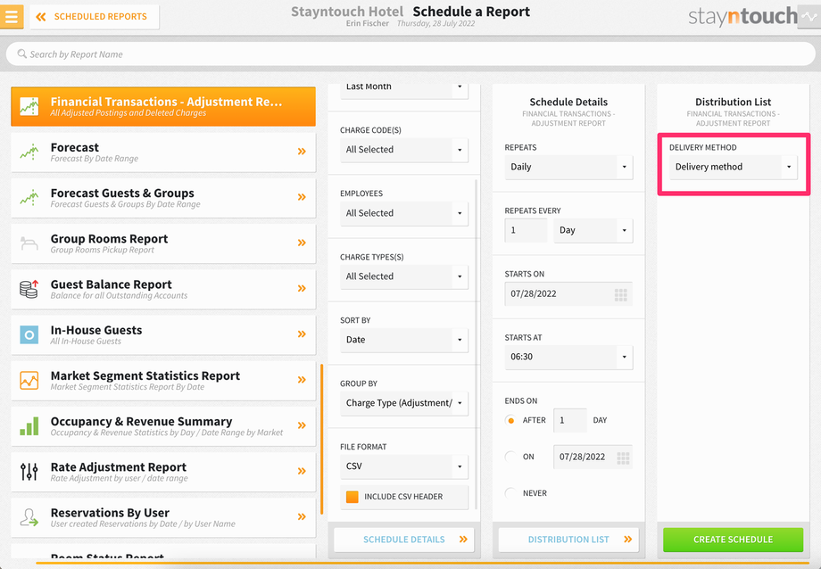Open the Charge Code(s) dropdown
Screen dimensions: 821x569
point(404,150)
